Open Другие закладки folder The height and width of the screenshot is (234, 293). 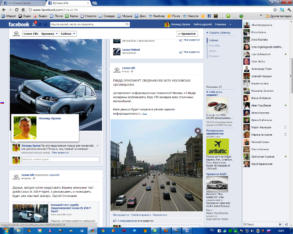279,16
